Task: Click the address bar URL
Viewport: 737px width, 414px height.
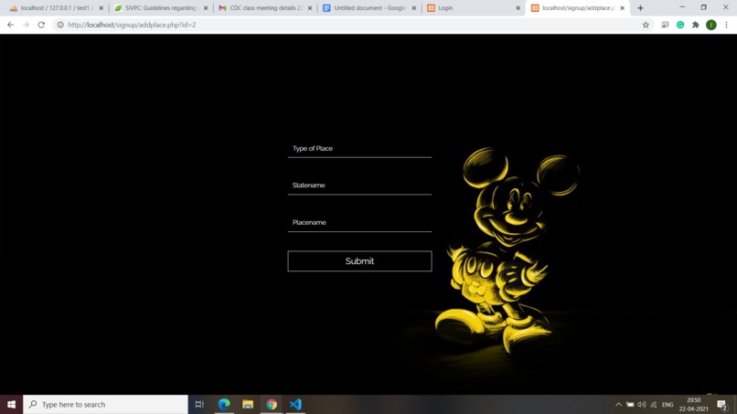Action: pos(132,25)
